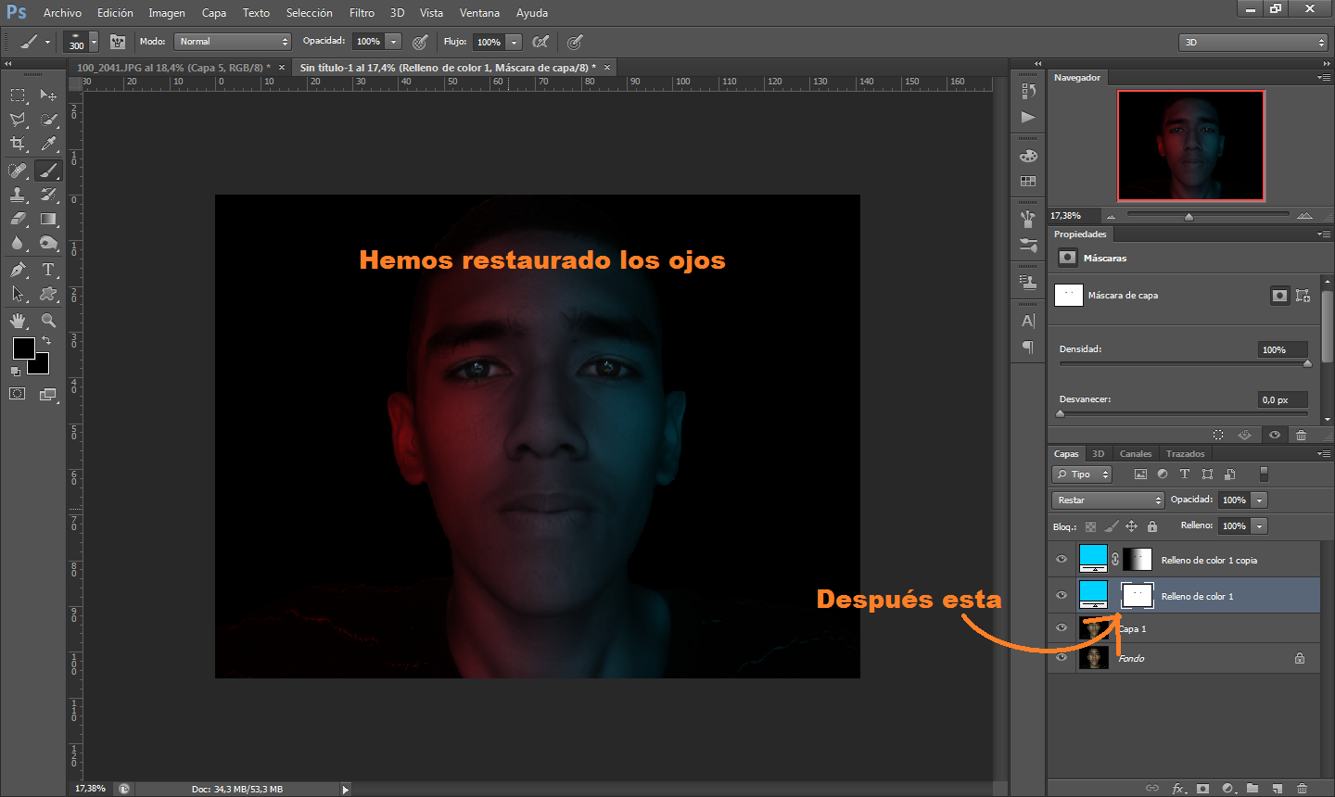Select the Lasso tool

pos(18,120)
